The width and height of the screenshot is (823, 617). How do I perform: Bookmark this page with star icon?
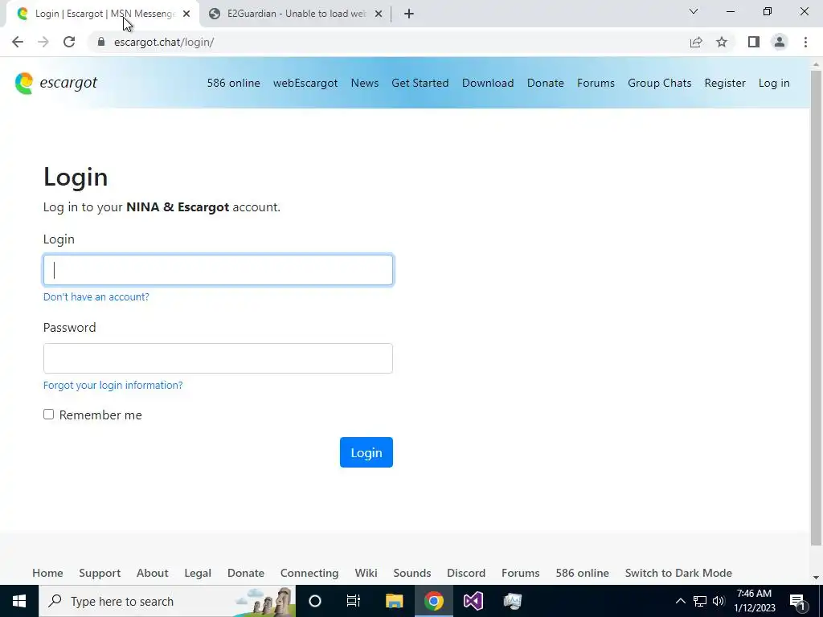click(x=722, y=42)
